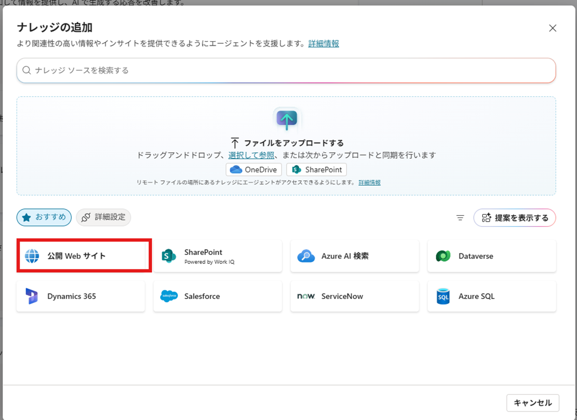Select the Dynamics 365 card
Viewport: 577px width, 420px height.
(x=80, y=296)
